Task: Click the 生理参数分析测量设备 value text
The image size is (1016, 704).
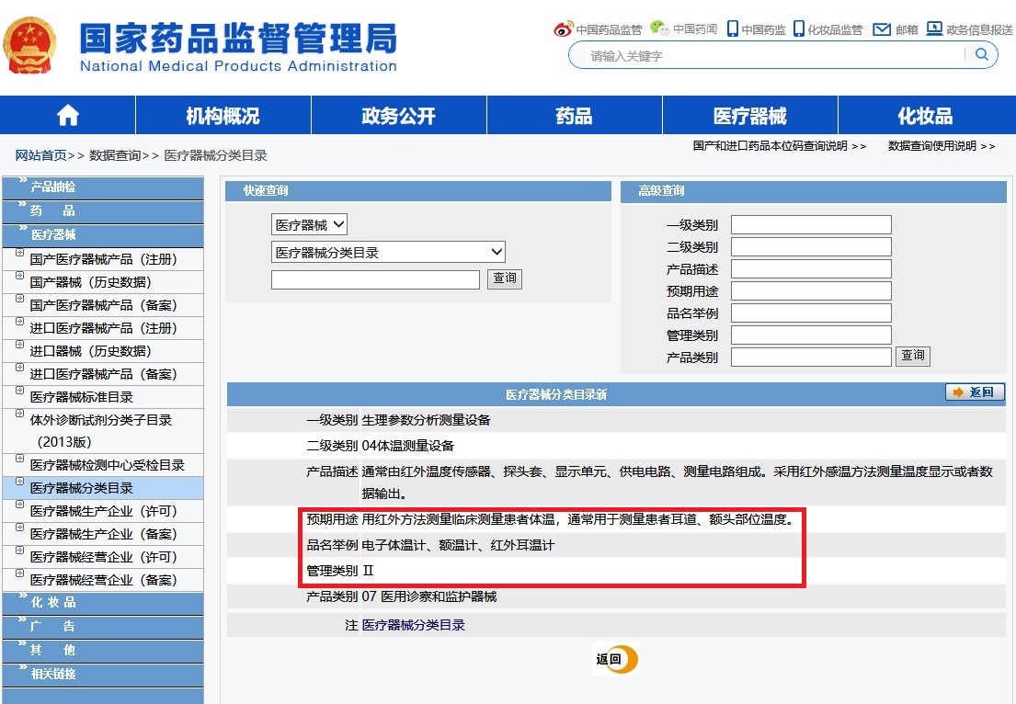Action: pos(426,420)
